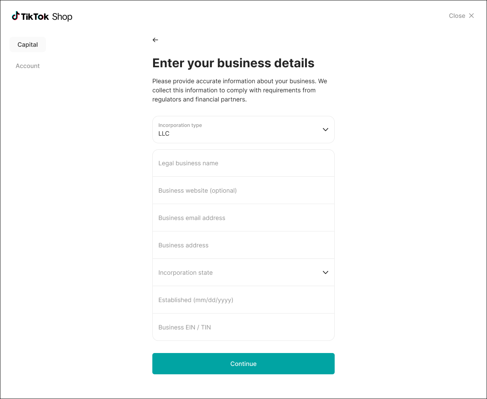
Task: Switch to the Capital sidebar tab
Action: click(x=28, y=44)
